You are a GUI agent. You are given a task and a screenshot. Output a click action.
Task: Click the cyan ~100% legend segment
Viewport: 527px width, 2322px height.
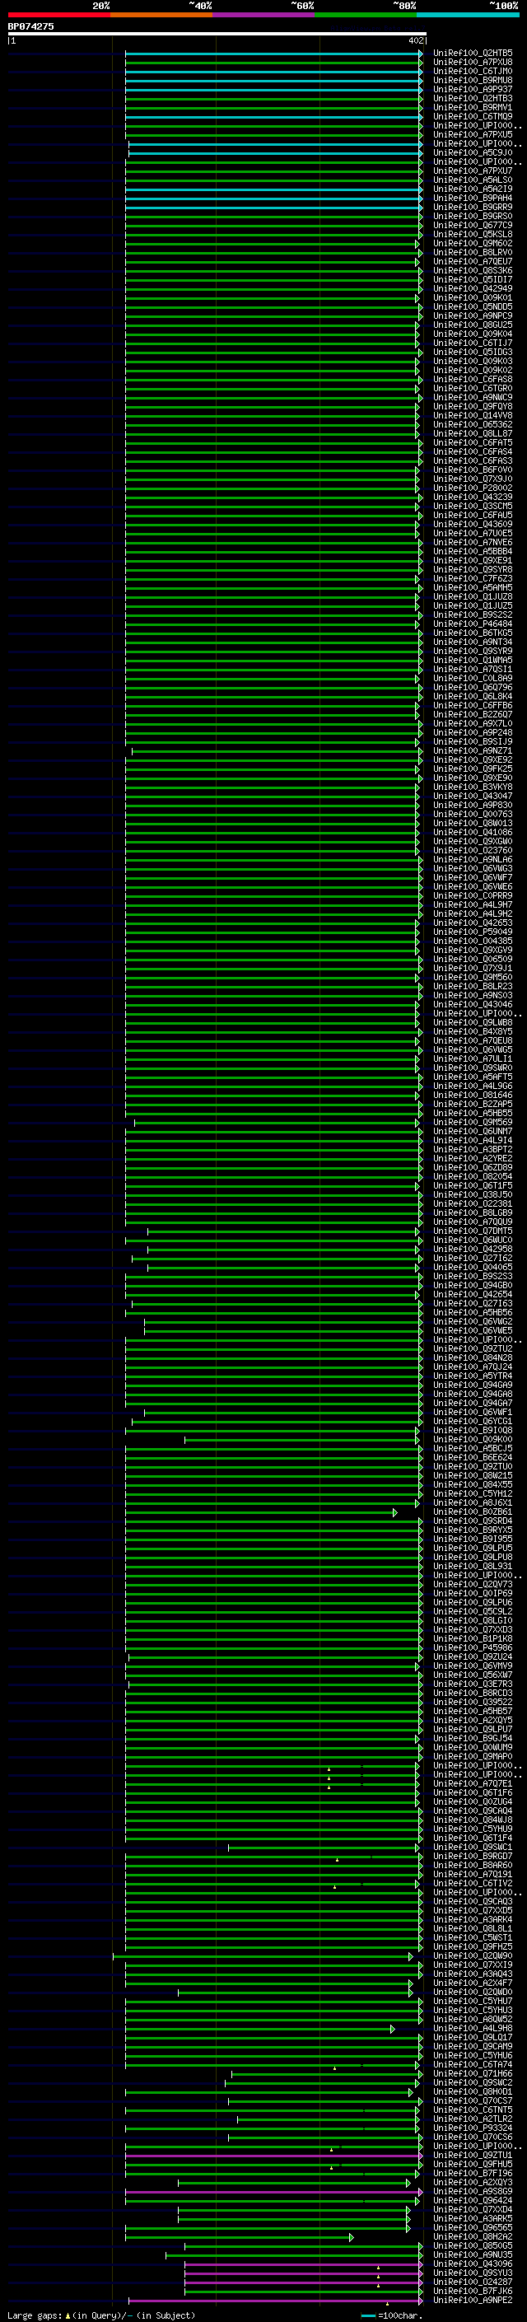(467, 15)
